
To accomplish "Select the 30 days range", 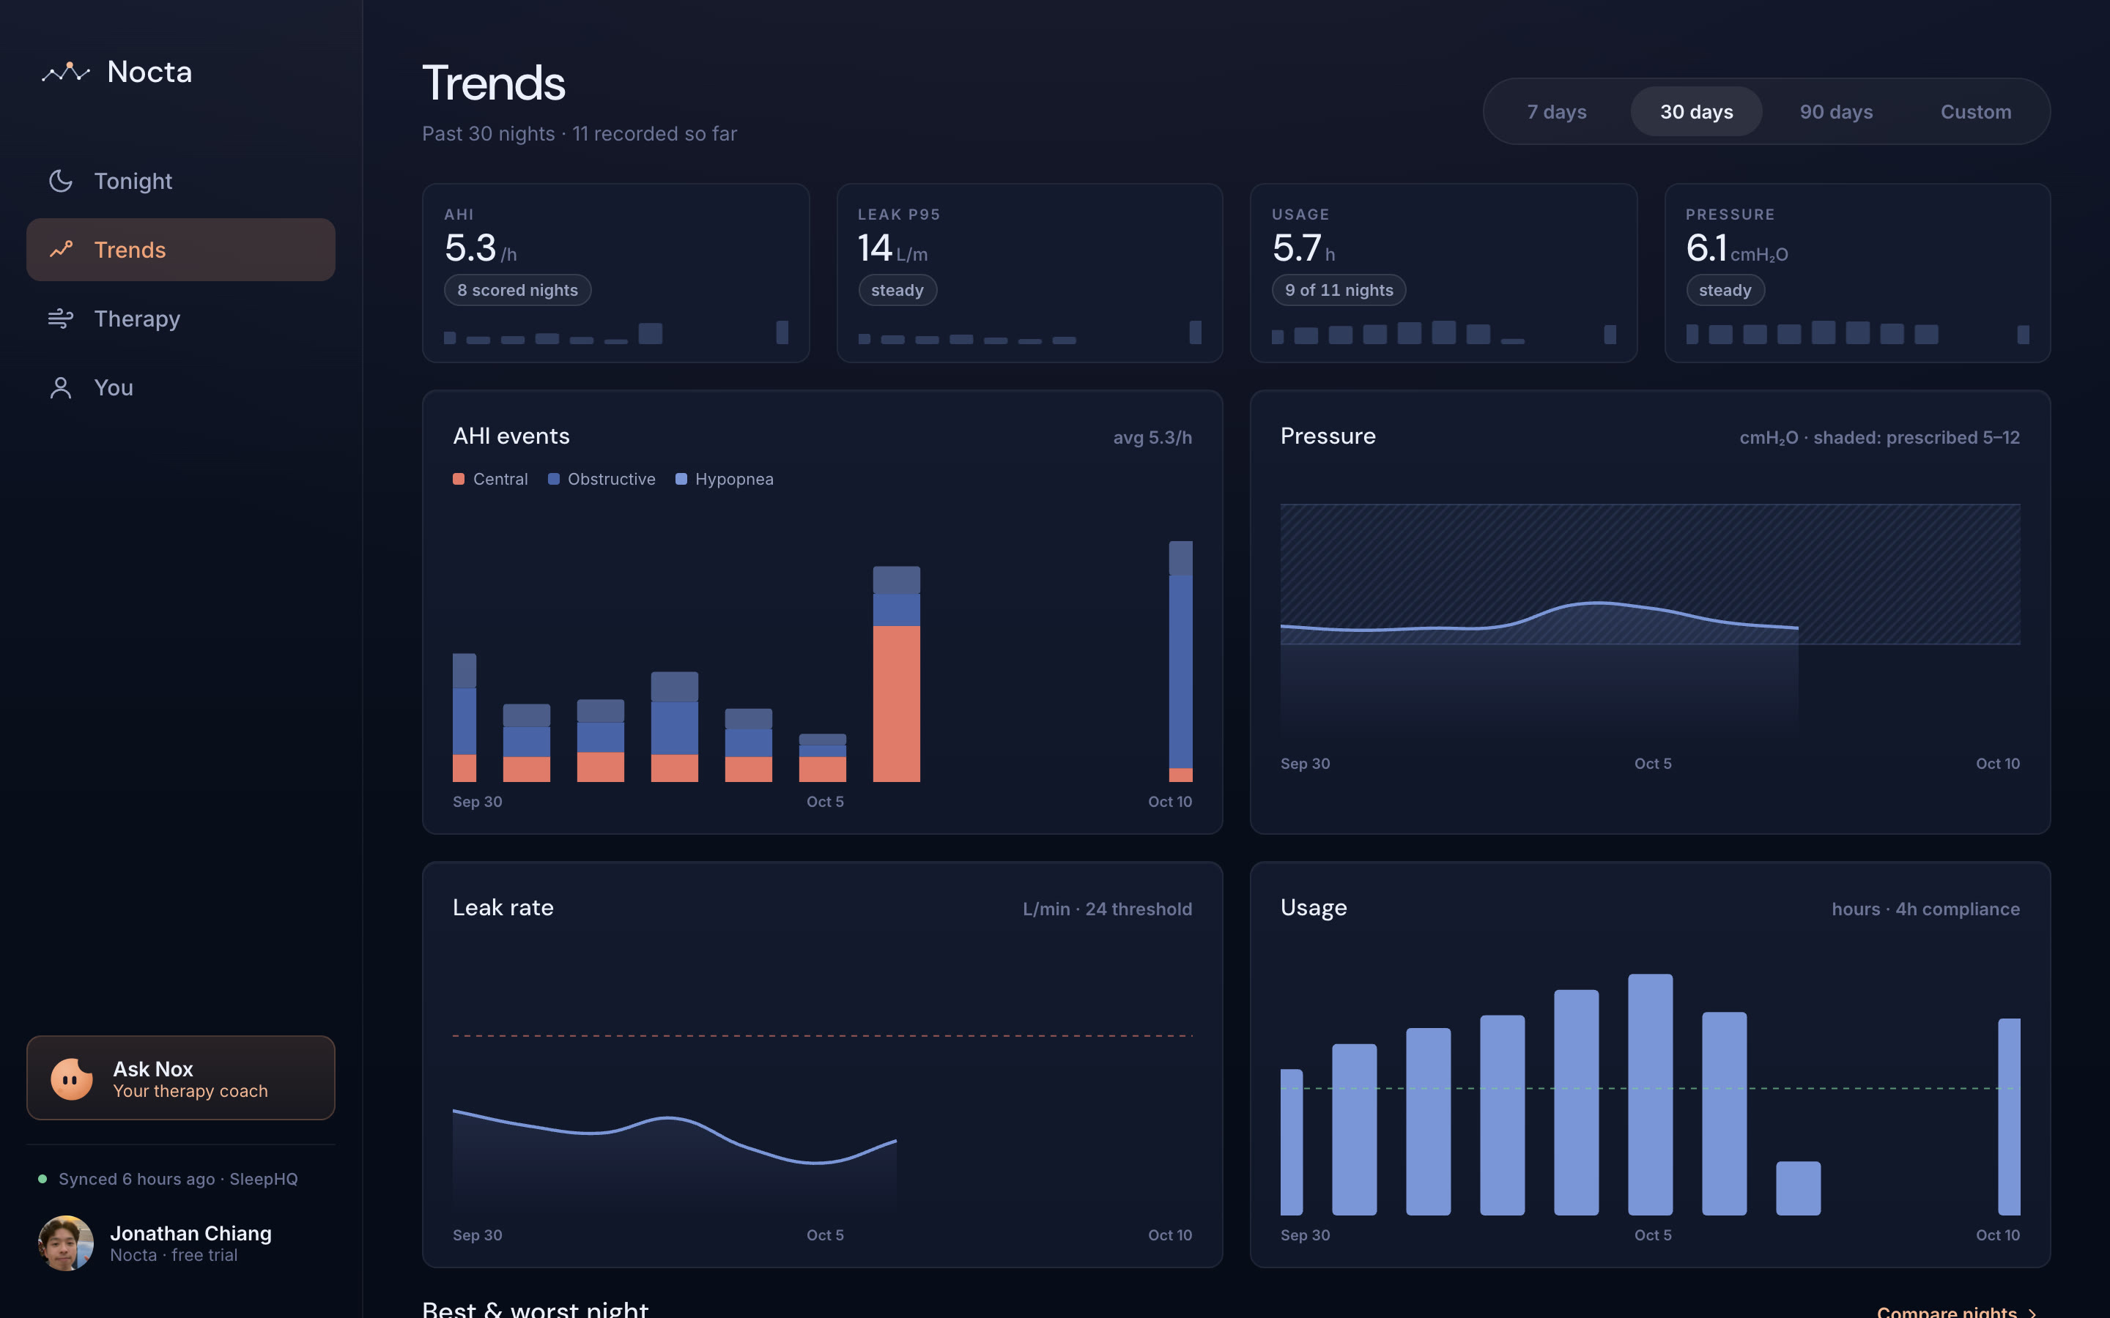I will [1696, 111].
